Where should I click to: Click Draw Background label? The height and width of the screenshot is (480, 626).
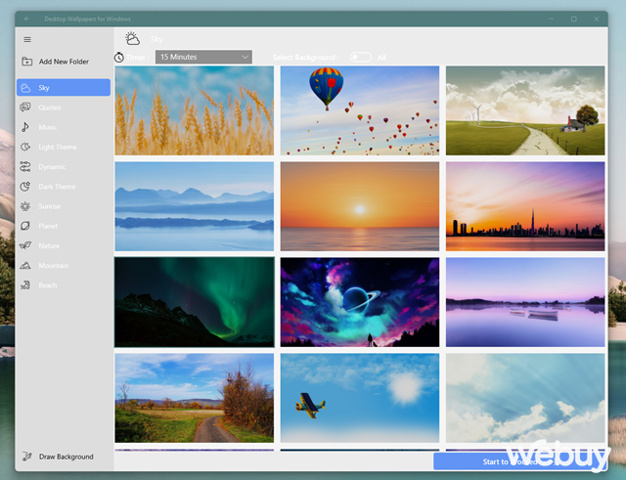coord(66,457)
